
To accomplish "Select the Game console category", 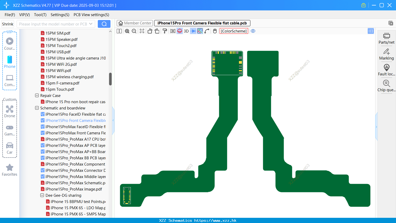I will (x=10, y=130).
